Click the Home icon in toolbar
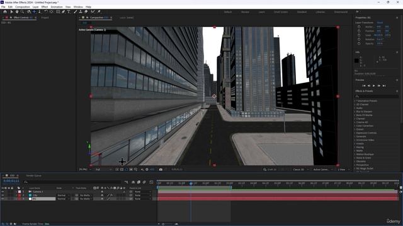Viewport: 403px width, 226px height. click(5, 12)
